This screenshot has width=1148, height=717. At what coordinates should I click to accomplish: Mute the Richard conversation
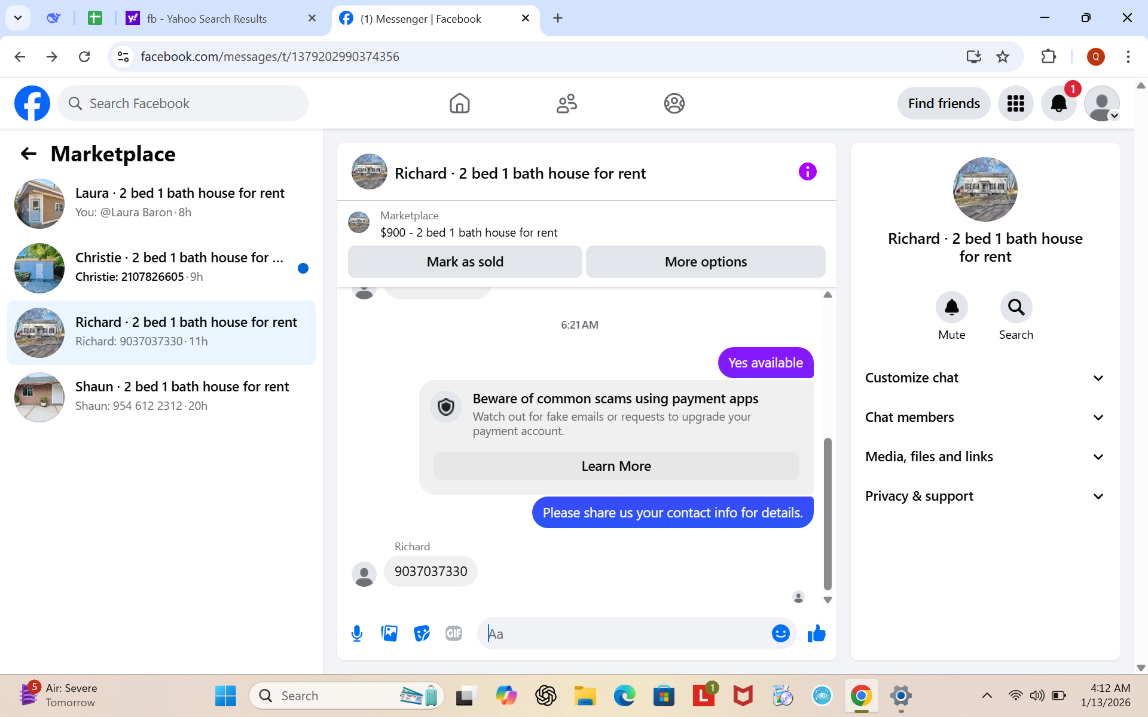coord(951,308)
